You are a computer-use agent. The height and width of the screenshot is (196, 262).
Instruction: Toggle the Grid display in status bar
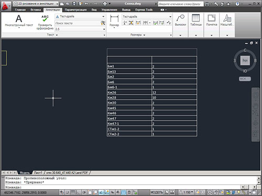[x=73, y=192]
